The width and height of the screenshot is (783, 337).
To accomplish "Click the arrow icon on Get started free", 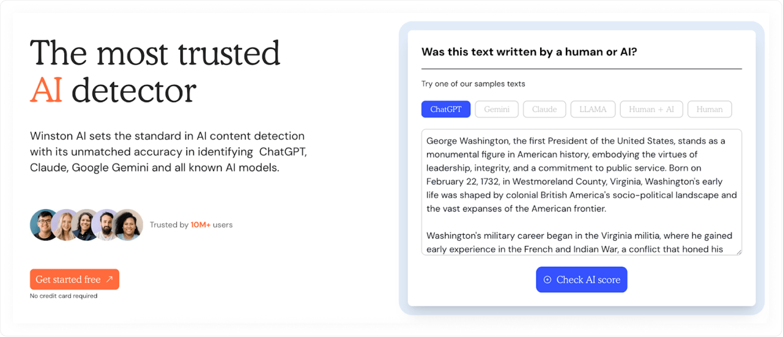I will pos(109,280).
